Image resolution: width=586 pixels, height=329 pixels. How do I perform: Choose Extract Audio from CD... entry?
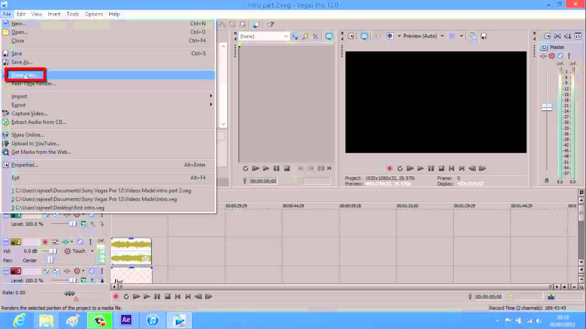pyautogui.click(x=38, y=122)
